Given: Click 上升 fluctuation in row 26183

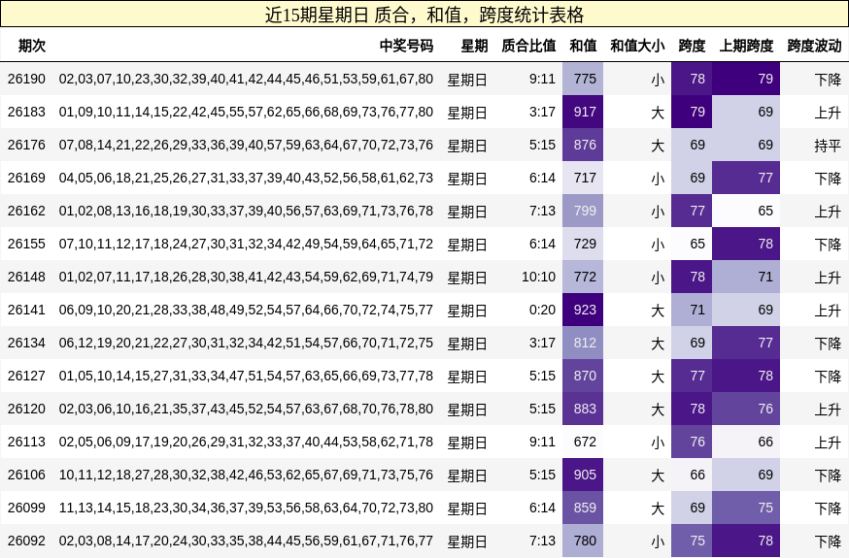Looking at the screenshot, I should [828, 113].
